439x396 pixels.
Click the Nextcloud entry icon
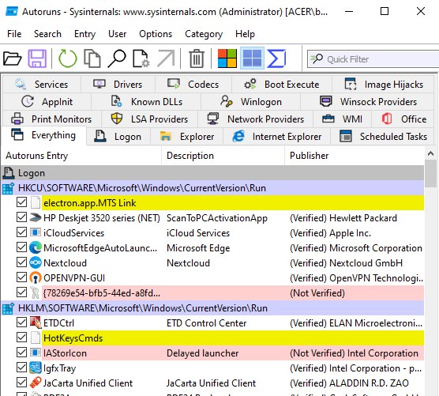[36, 262]
